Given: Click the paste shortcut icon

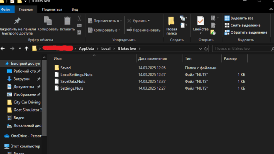Looking at the screenshot, I should pos(79,32).
